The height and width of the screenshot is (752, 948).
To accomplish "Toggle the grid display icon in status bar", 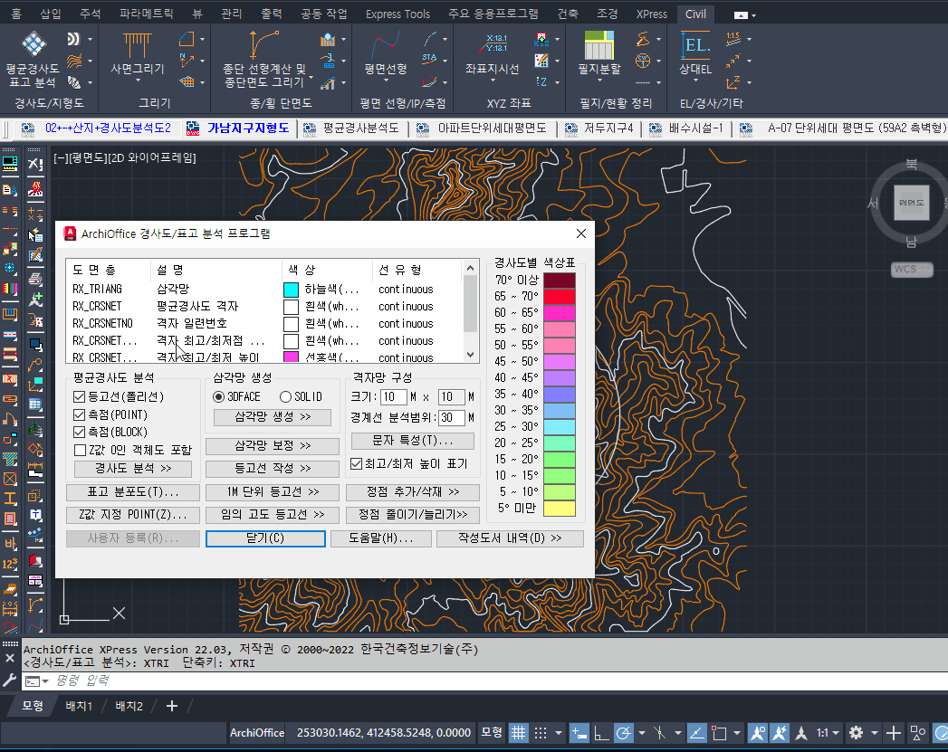I will click(519, 732).
